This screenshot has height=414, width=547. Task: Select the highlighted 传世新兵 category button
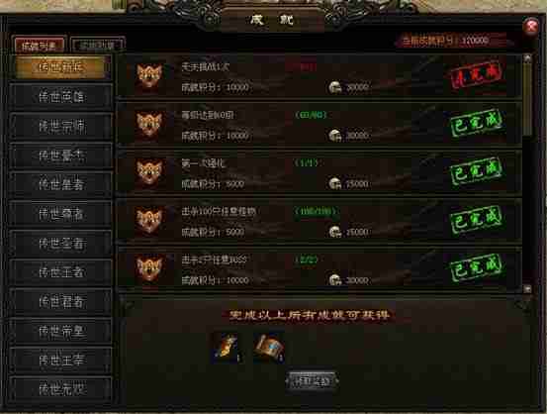[x=61, y=67]
